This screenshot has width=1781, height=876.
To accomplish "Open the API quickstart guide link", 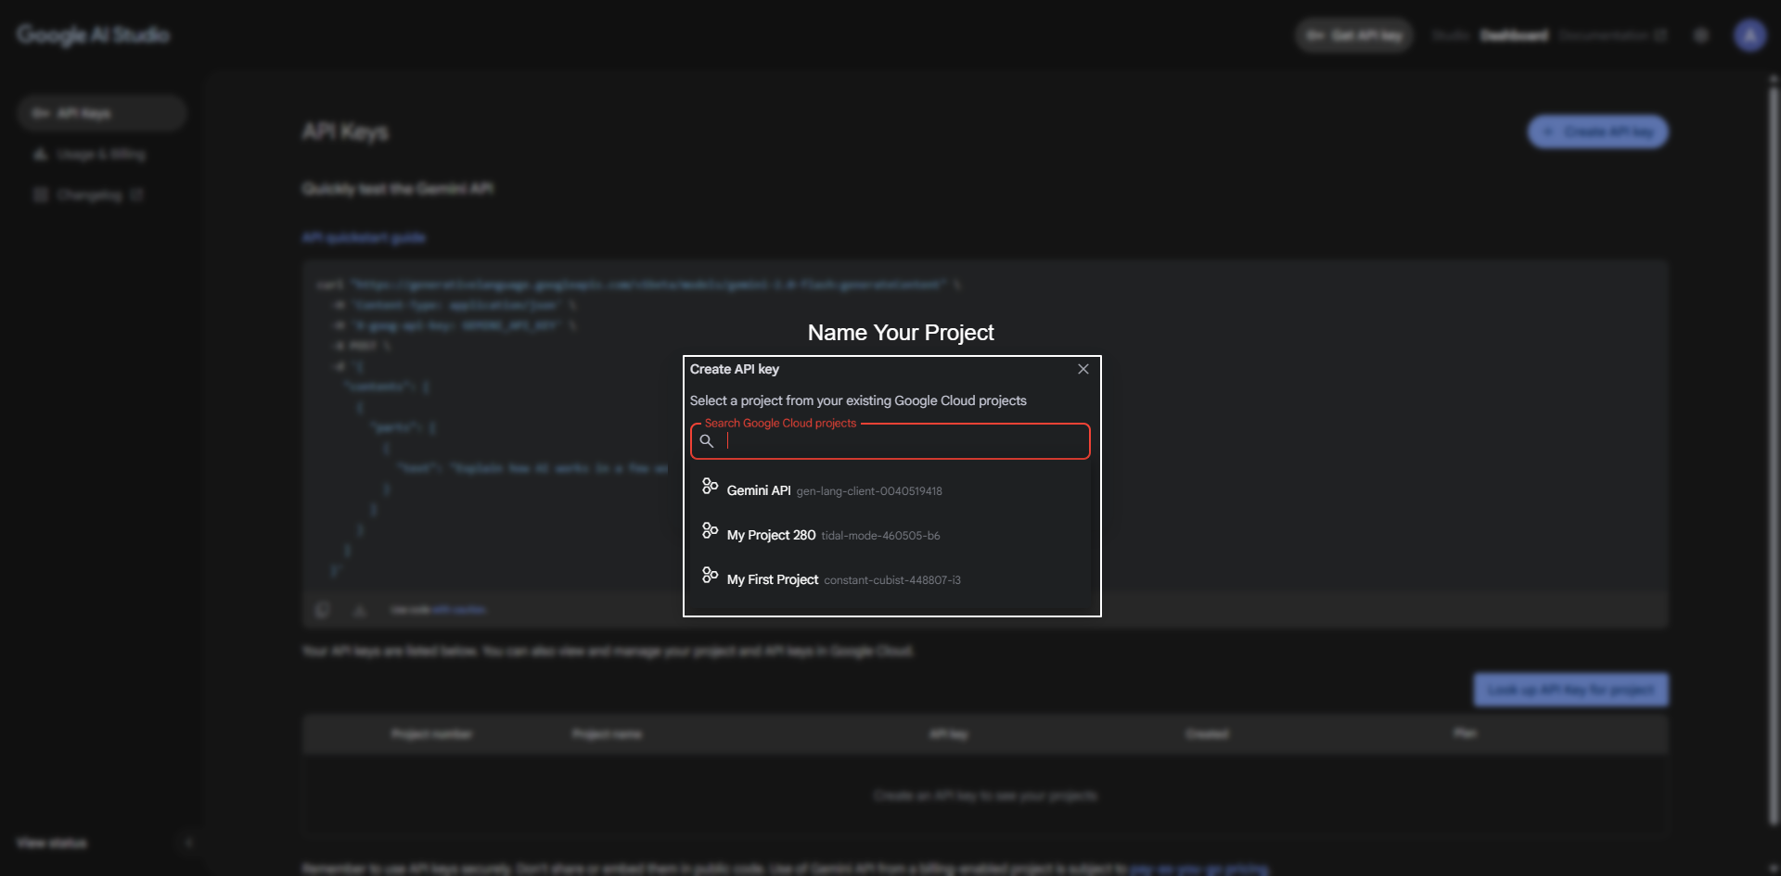I will 364,238.
